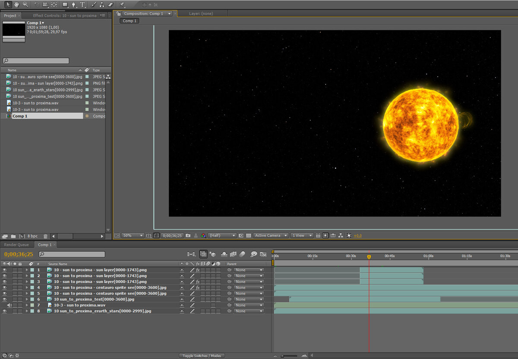This screenshot has height=359, width=518.
Task: Select the Horizontal Type tool
Action: [82, 4]
